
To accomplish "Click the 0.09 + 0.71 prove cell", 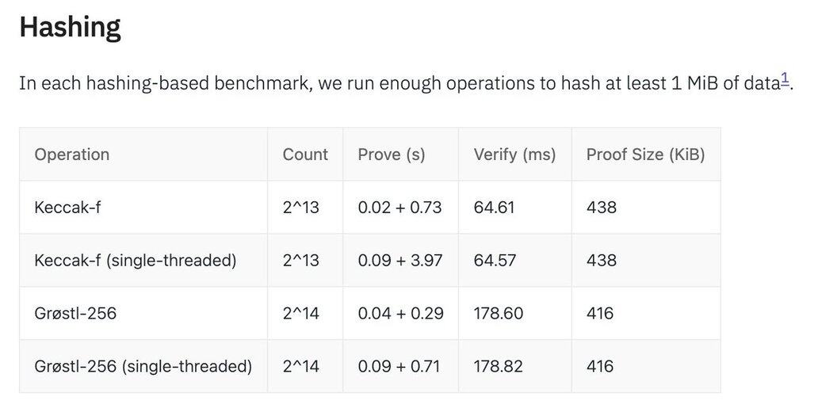I will (399, 366).
